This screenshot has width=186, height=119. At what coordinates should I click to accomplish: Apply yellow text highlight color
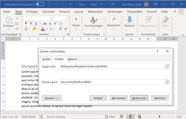click(x=34, y=29)
